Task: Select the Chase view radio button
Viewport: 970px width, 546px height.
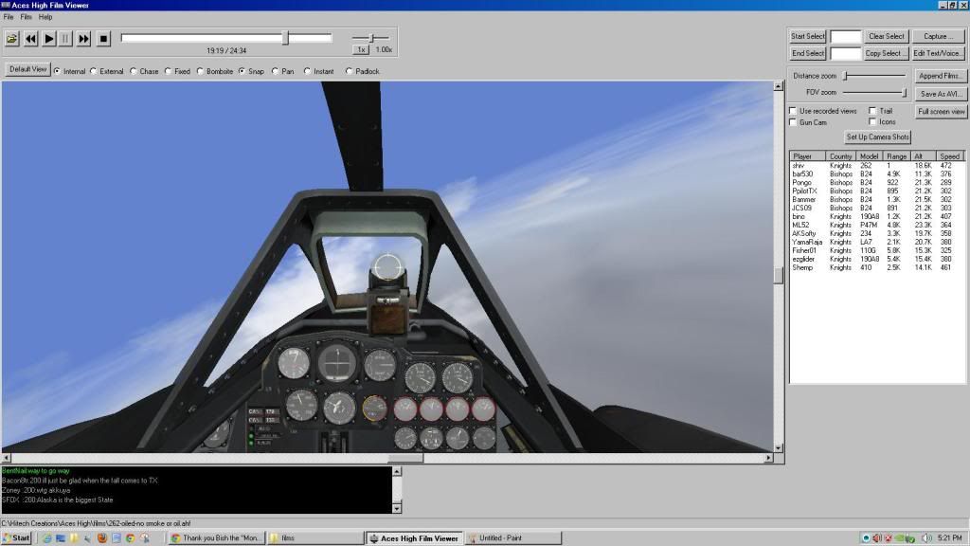Action: [x=133, y=71]
